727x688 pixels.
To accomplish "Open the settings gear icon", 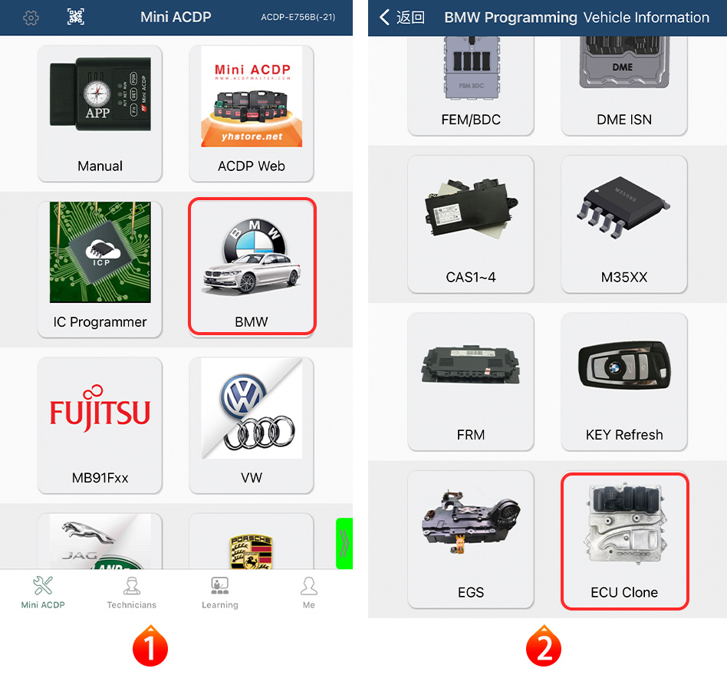I will 31,18.
